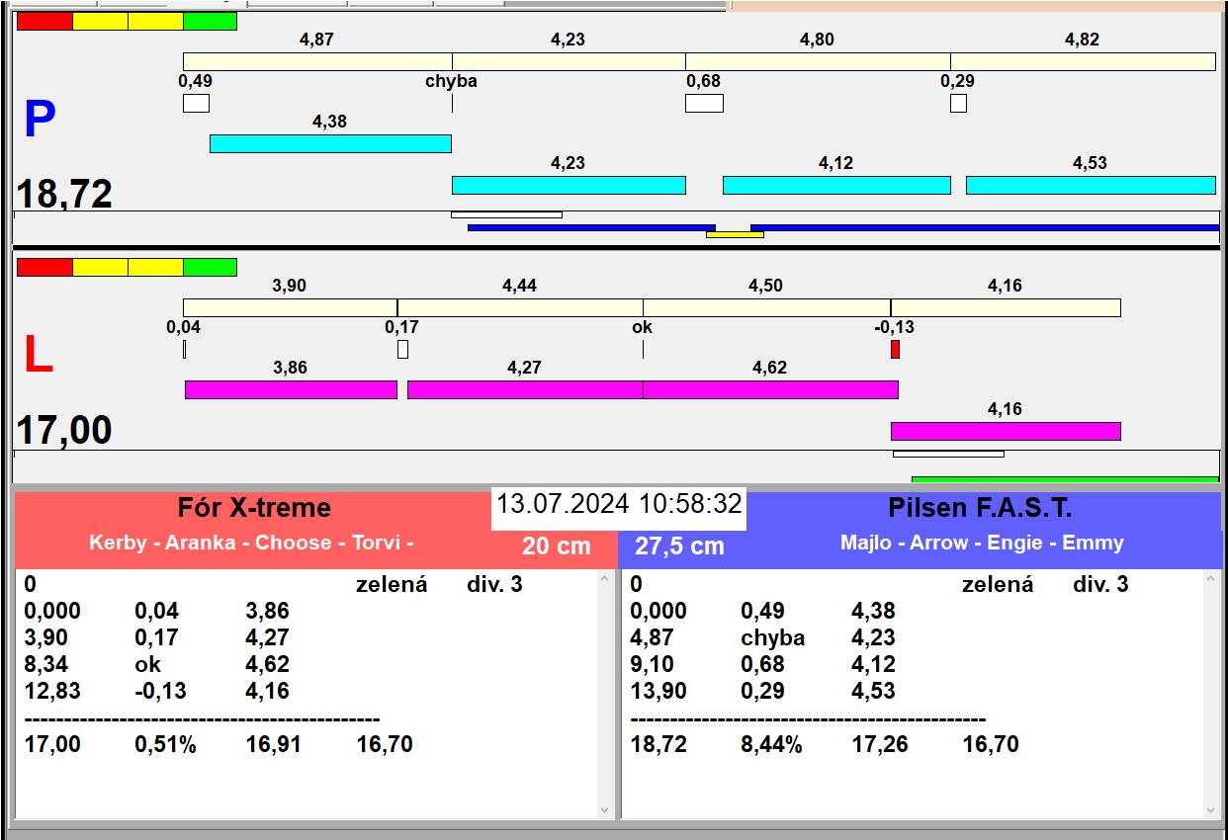Click the beige lane L segment labeled 3,90

[290, 307]
